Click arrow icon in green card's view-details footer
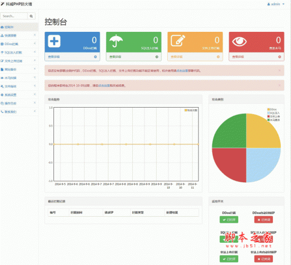This screenshot has width=291, height=265. click(157, 57)
